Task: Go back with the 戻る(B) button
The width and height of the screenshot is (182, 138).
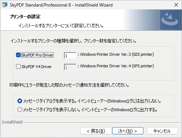Action: (96, 131)
